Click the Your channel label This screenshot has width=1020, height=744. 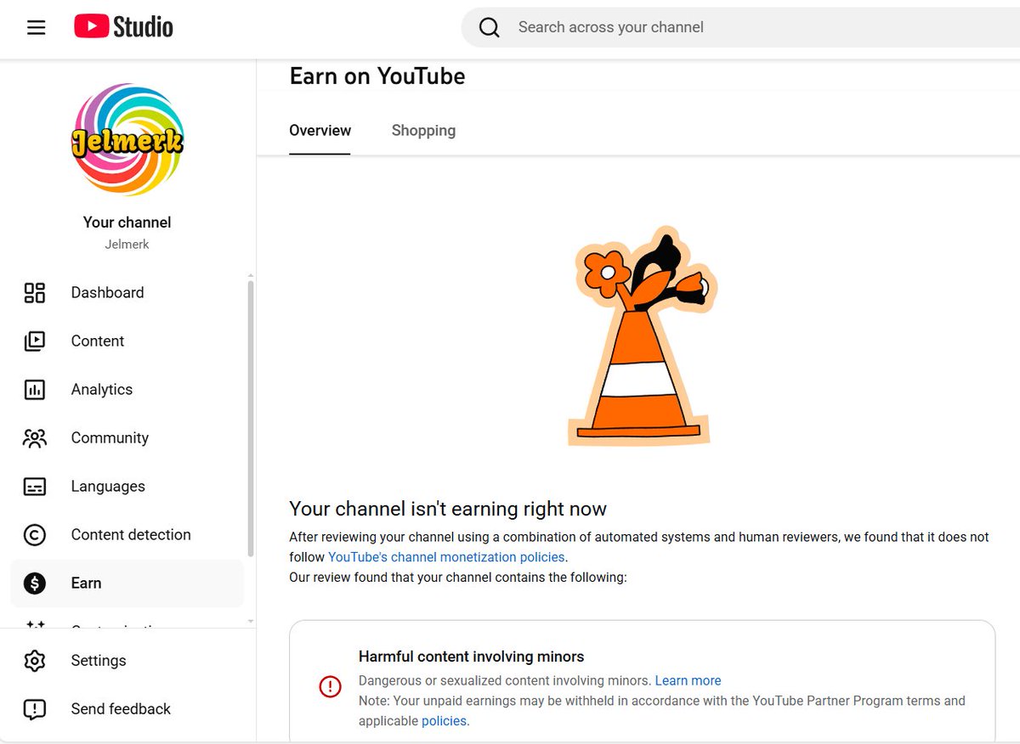coord(127,223)
